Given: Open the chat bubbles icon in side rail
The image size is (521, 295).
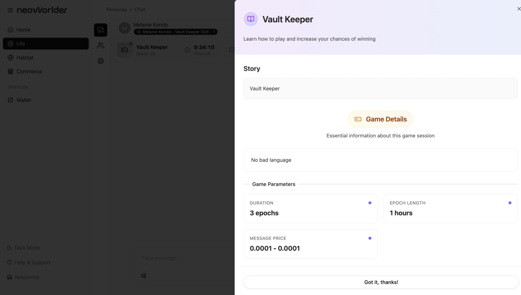Looking at the screenshot, I should tap(101, 30).
